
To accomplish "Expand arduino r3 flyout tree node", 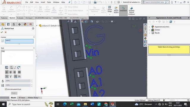I will [x=37, y=26].
